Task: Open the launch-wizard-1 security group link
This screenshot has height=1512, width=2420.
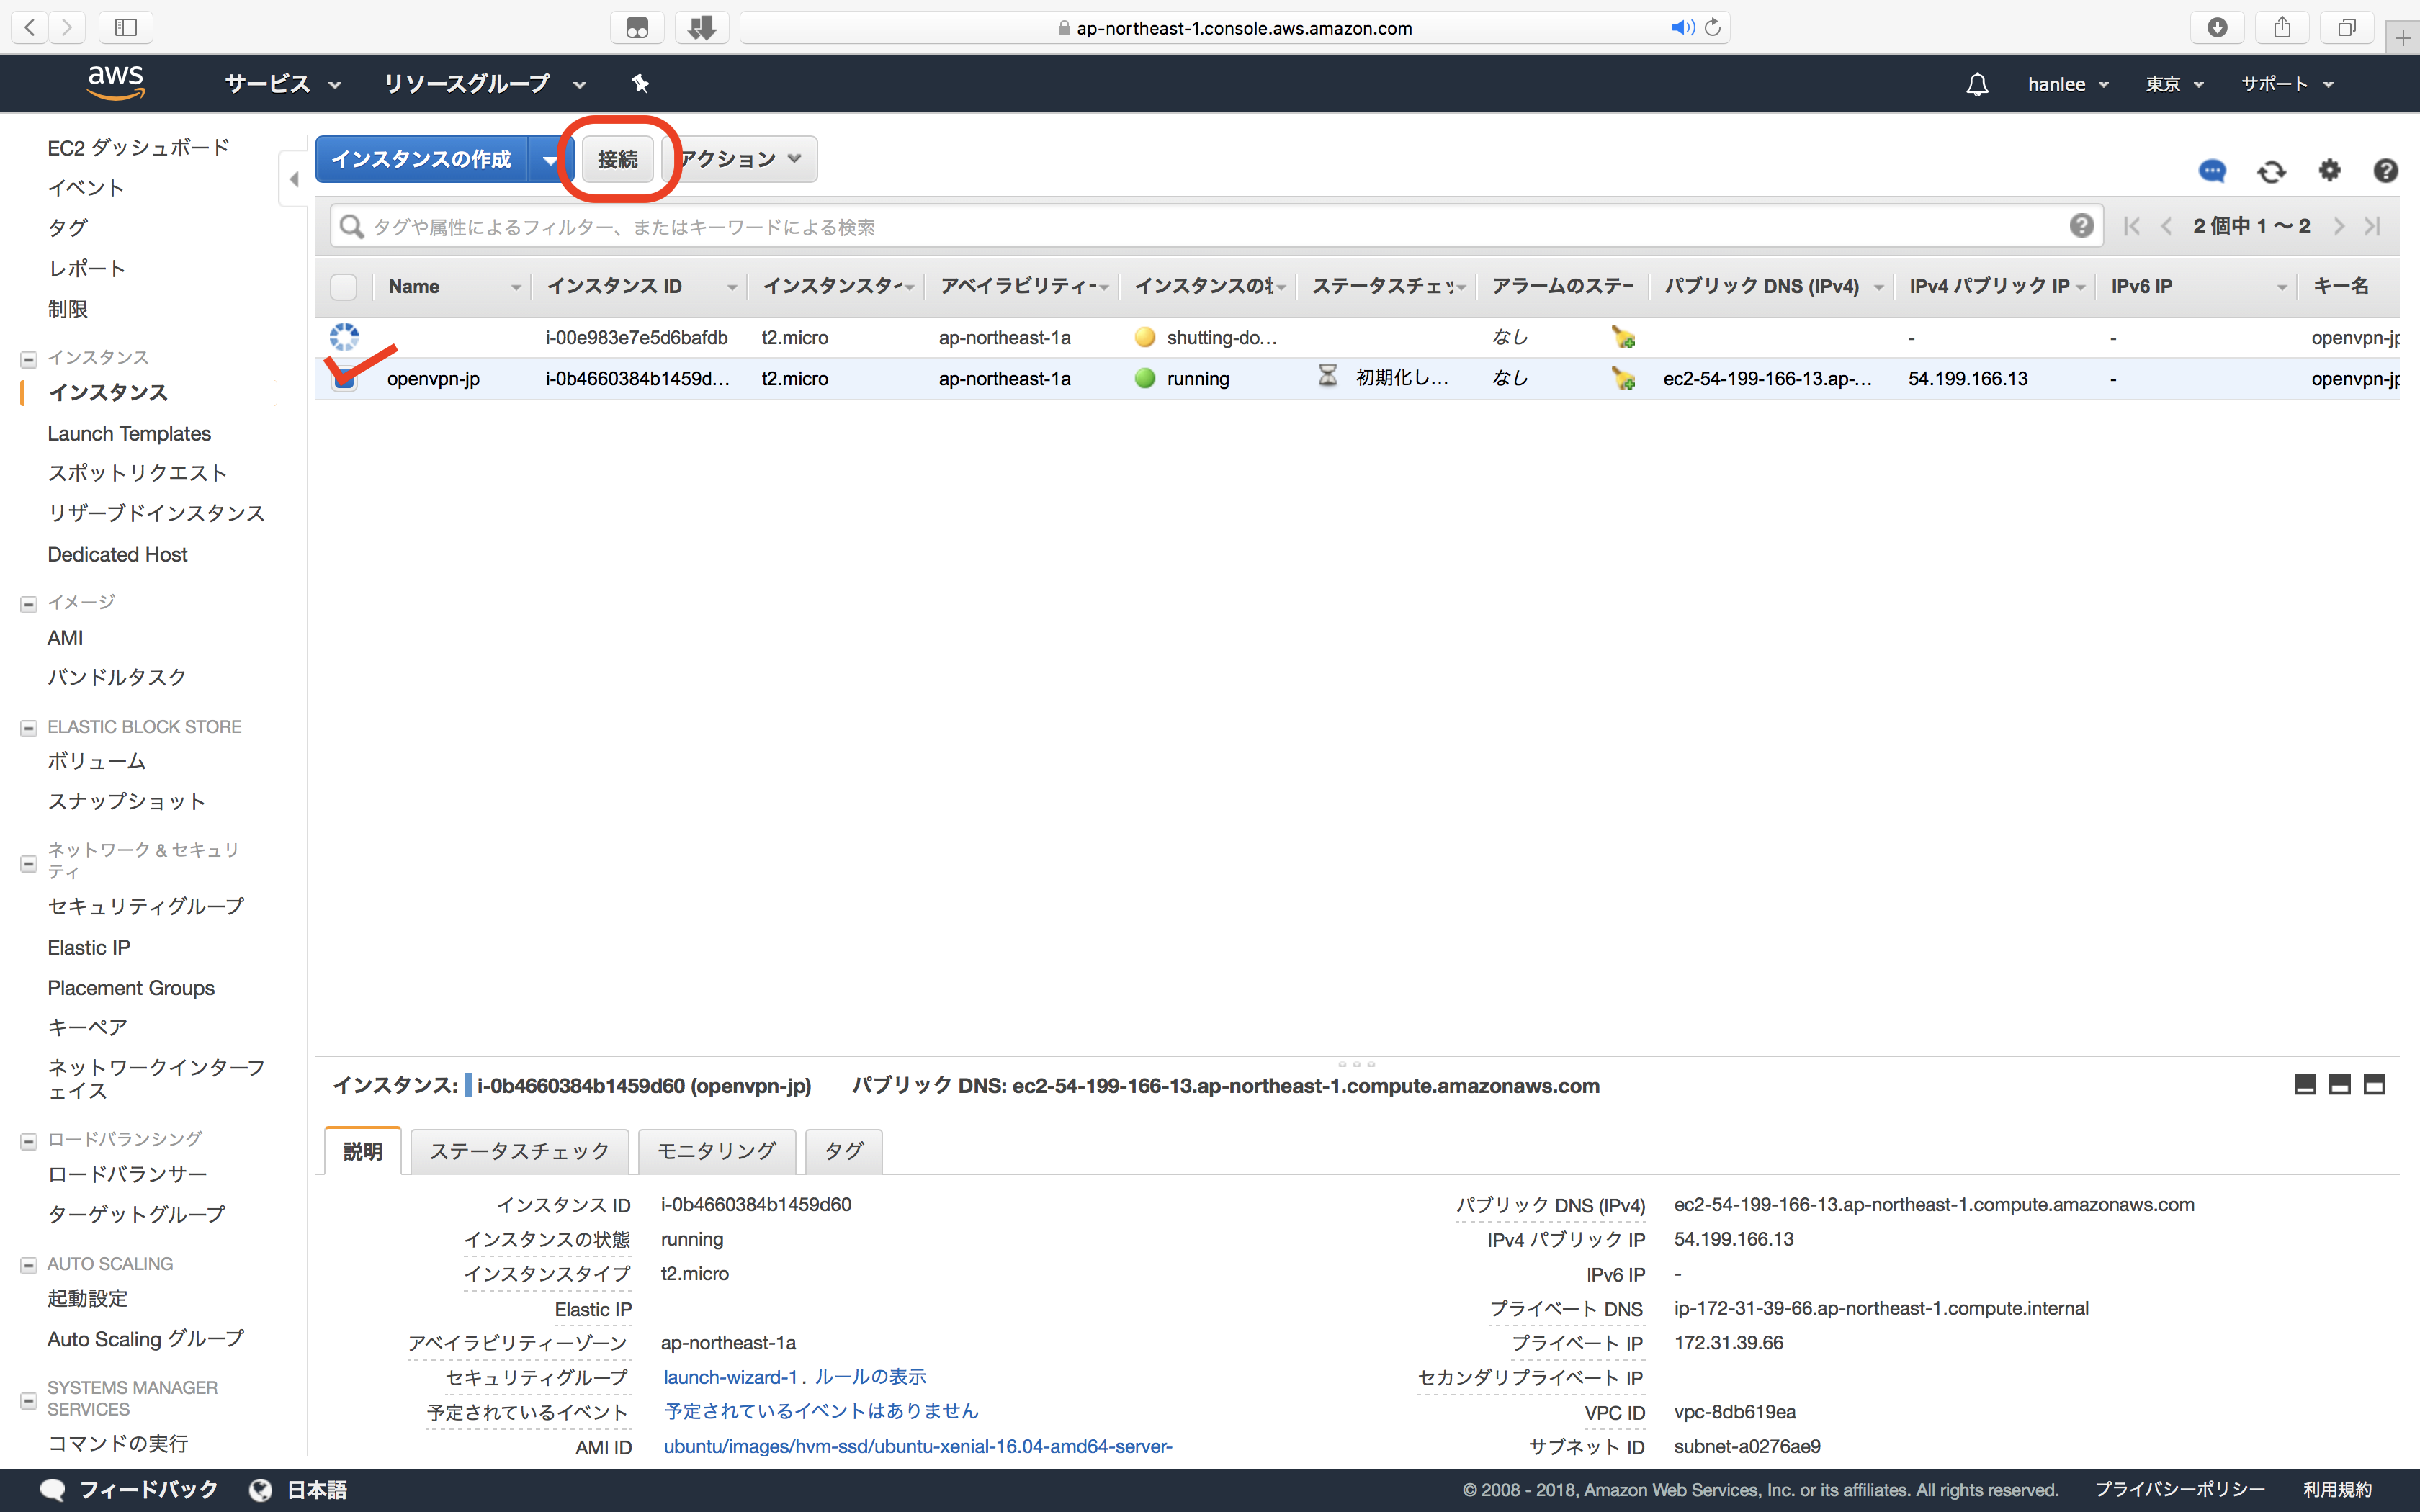Action: (x=730, y=1377)
